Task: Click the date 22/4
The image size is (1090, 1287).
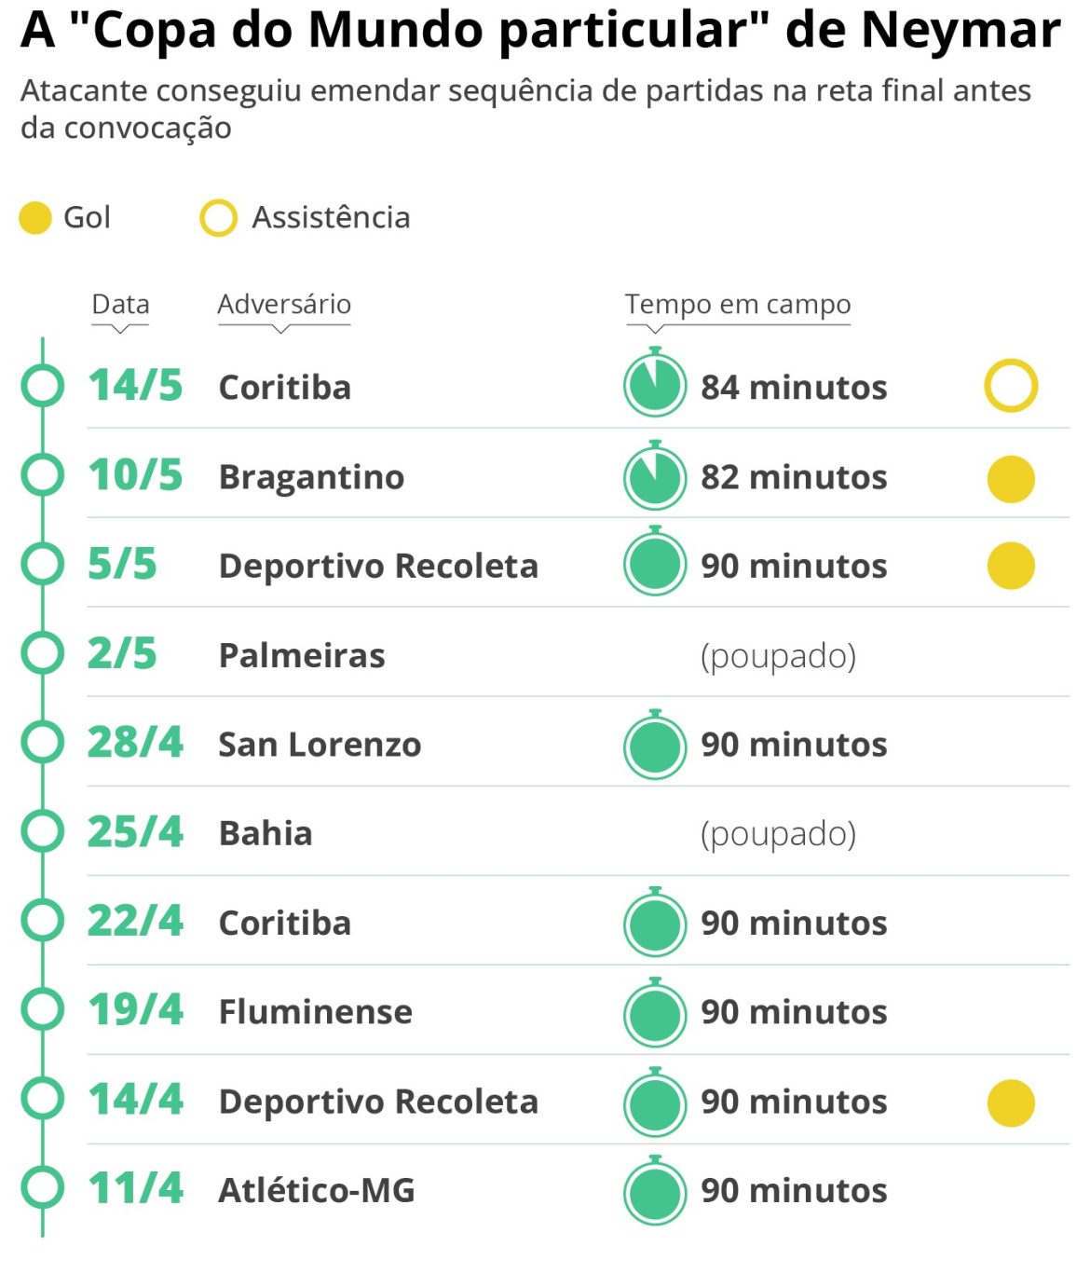Action: coord(136,921)
